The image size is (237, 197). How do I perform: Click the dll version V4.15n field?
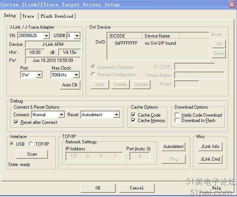coord(70,52)
